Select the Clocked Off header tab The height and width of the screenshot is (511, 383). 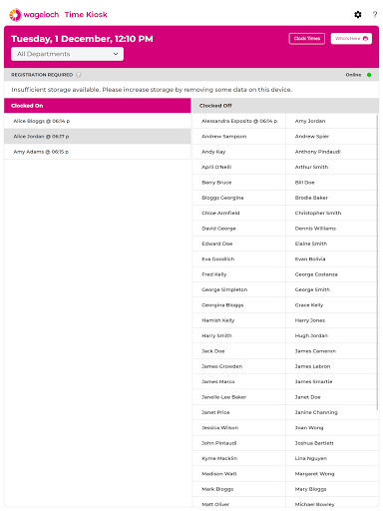[285, 106]
